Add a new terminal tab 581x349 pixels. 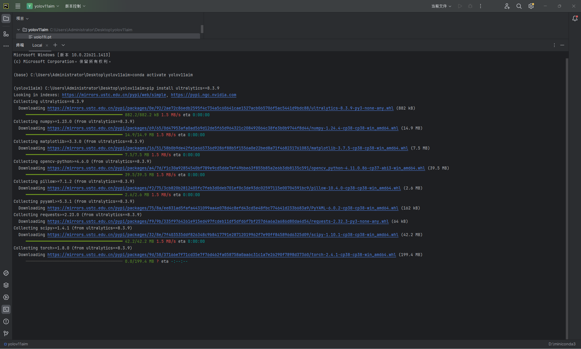pos(55,45)
